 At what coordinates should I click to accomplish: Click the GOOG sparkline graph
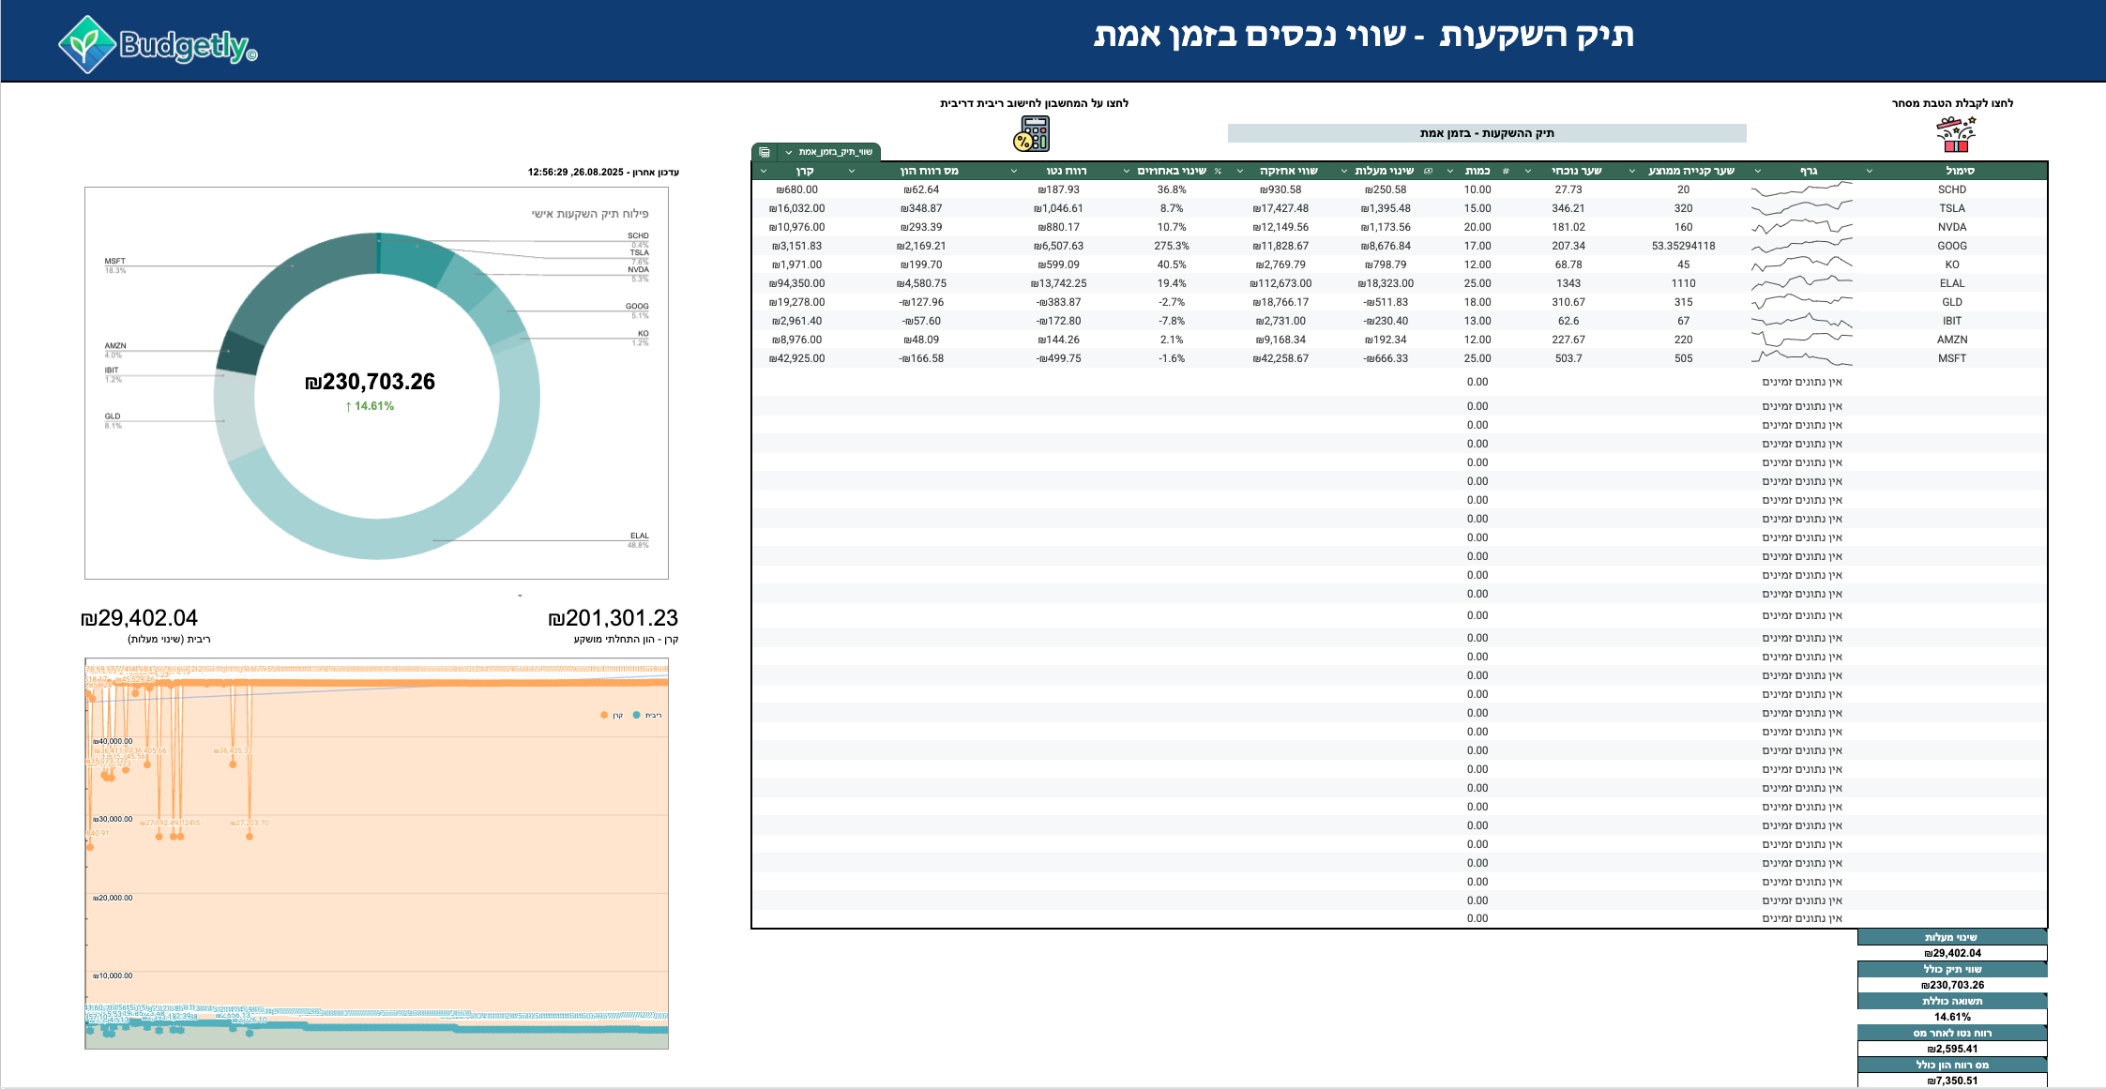pos(1801,246)
